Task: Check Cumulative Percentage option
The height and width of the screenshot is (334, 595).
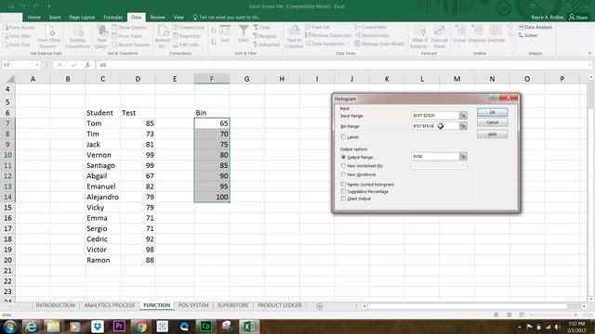Action: pyautogui.click(x=343, y=192)
